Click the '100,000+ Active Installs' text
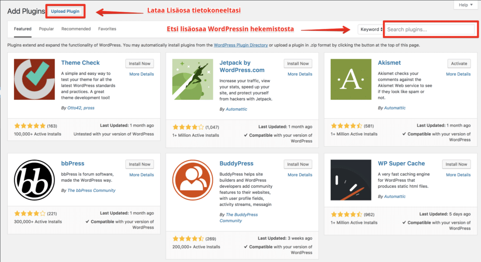 click(x=38, y=134)
